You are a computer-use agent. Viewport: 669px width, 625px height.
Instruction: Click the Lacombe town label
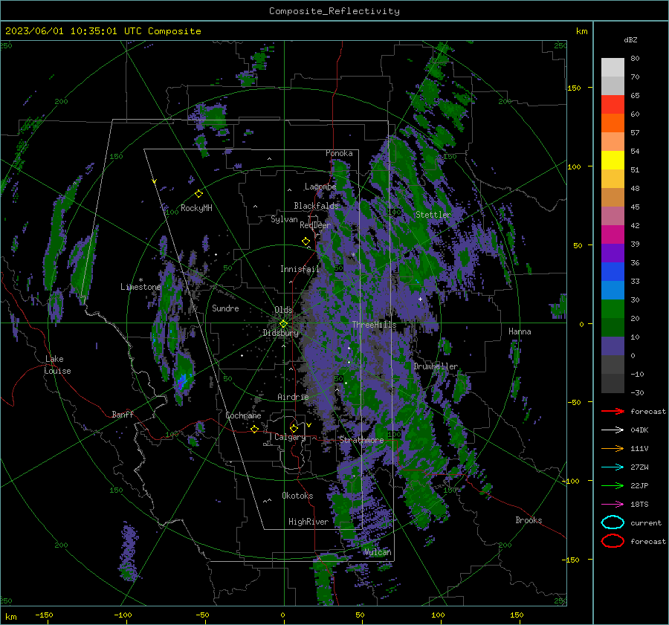click(x=320, y=187)
